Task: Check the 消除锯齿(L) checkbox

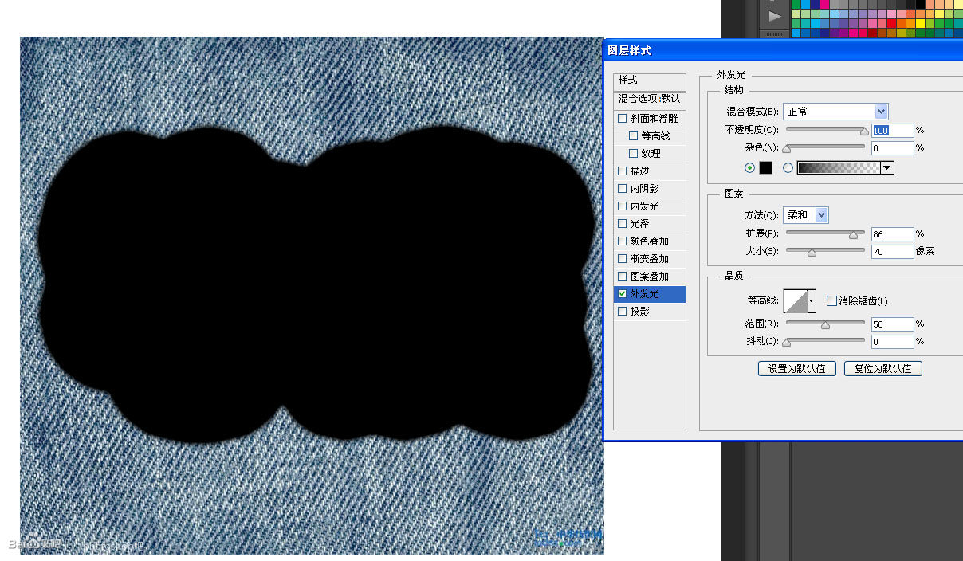Action: point(831,301)
